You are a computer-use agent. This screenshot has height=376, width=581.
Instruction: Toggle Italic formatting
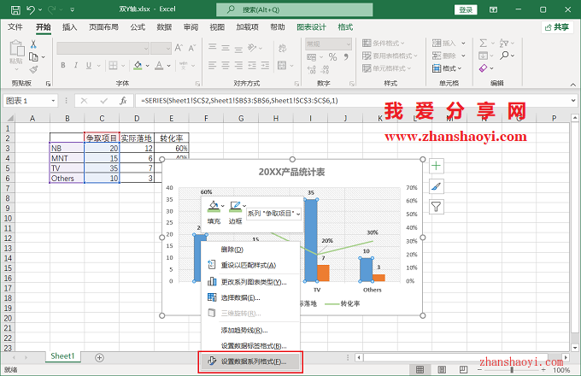click(x=75, y=66)
